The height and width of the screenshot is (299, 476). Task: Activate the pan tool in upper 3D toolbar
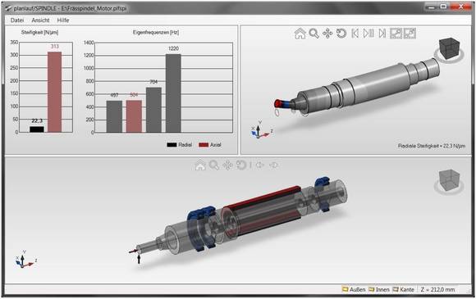(x=327, y=34)
